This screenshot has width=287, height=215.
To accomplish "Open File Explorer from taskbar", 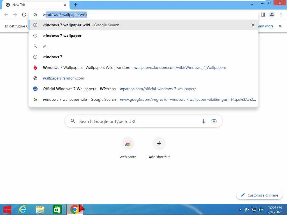I will coord(40,209).
